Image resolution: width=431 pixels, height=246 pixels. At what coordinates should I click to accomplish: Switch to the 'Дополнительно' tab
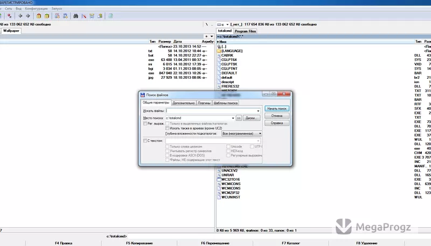(x=184, y=103)
